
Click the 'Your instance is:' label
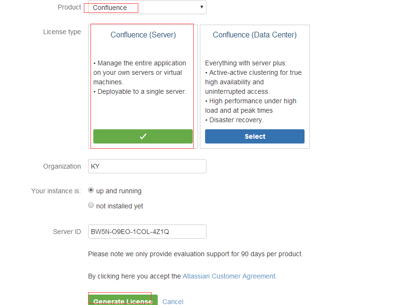(x=56, y=191)
